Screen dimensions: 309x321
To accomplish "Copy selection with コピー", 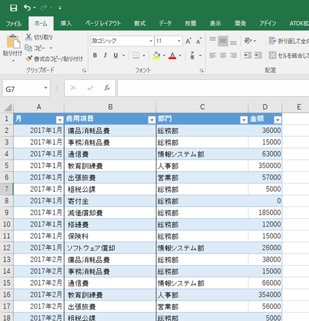I will pyautogui.click(x=35, y=48).
